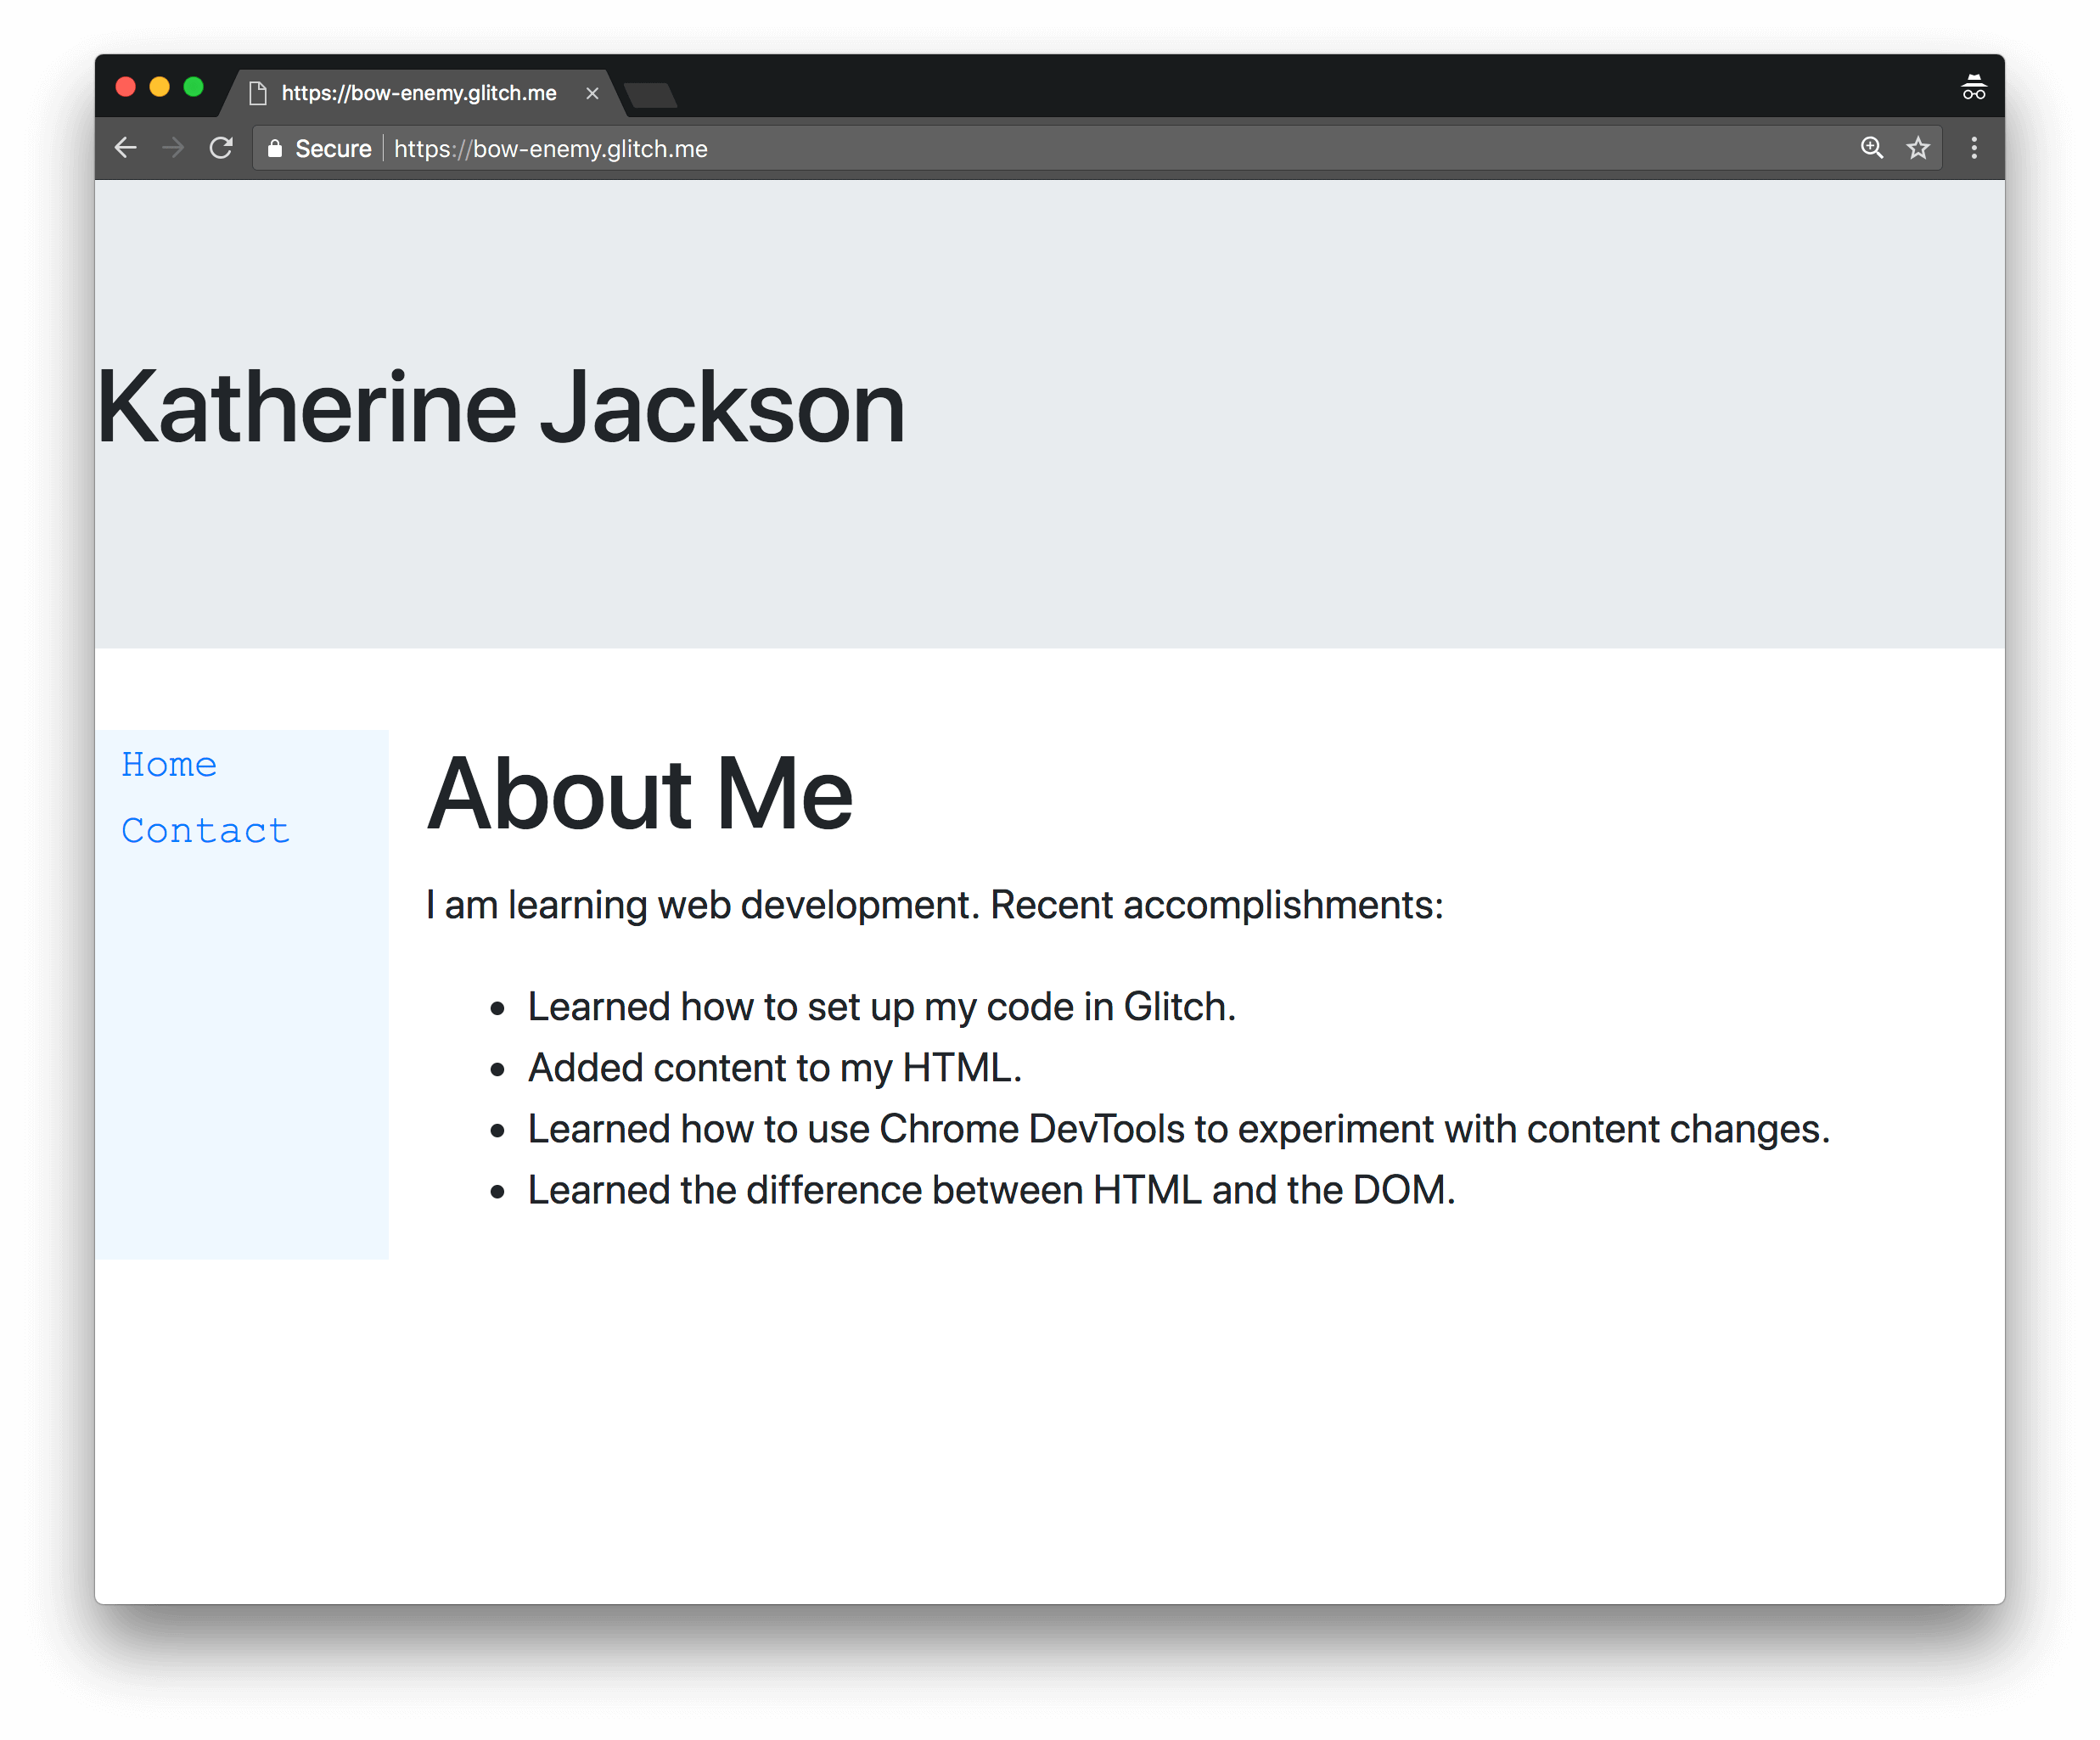This screenshot has width=2100, height=1740.
Task: Follow the Home link in sidebar
Action: tap(169, 765)
